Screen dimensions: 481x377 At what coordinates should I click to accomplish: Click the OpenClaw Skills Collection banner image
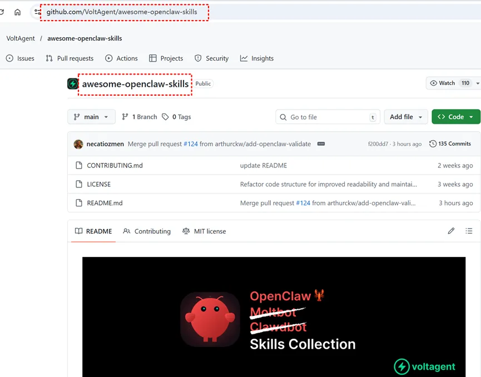274,317
